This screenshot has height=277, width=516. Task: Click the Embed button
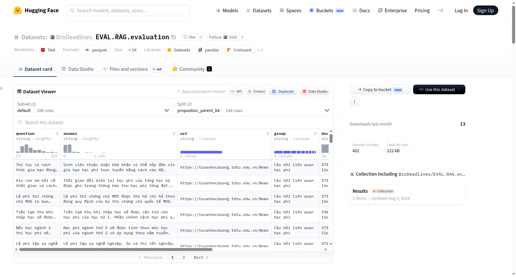pyautogui.click(x=256, y=91)
